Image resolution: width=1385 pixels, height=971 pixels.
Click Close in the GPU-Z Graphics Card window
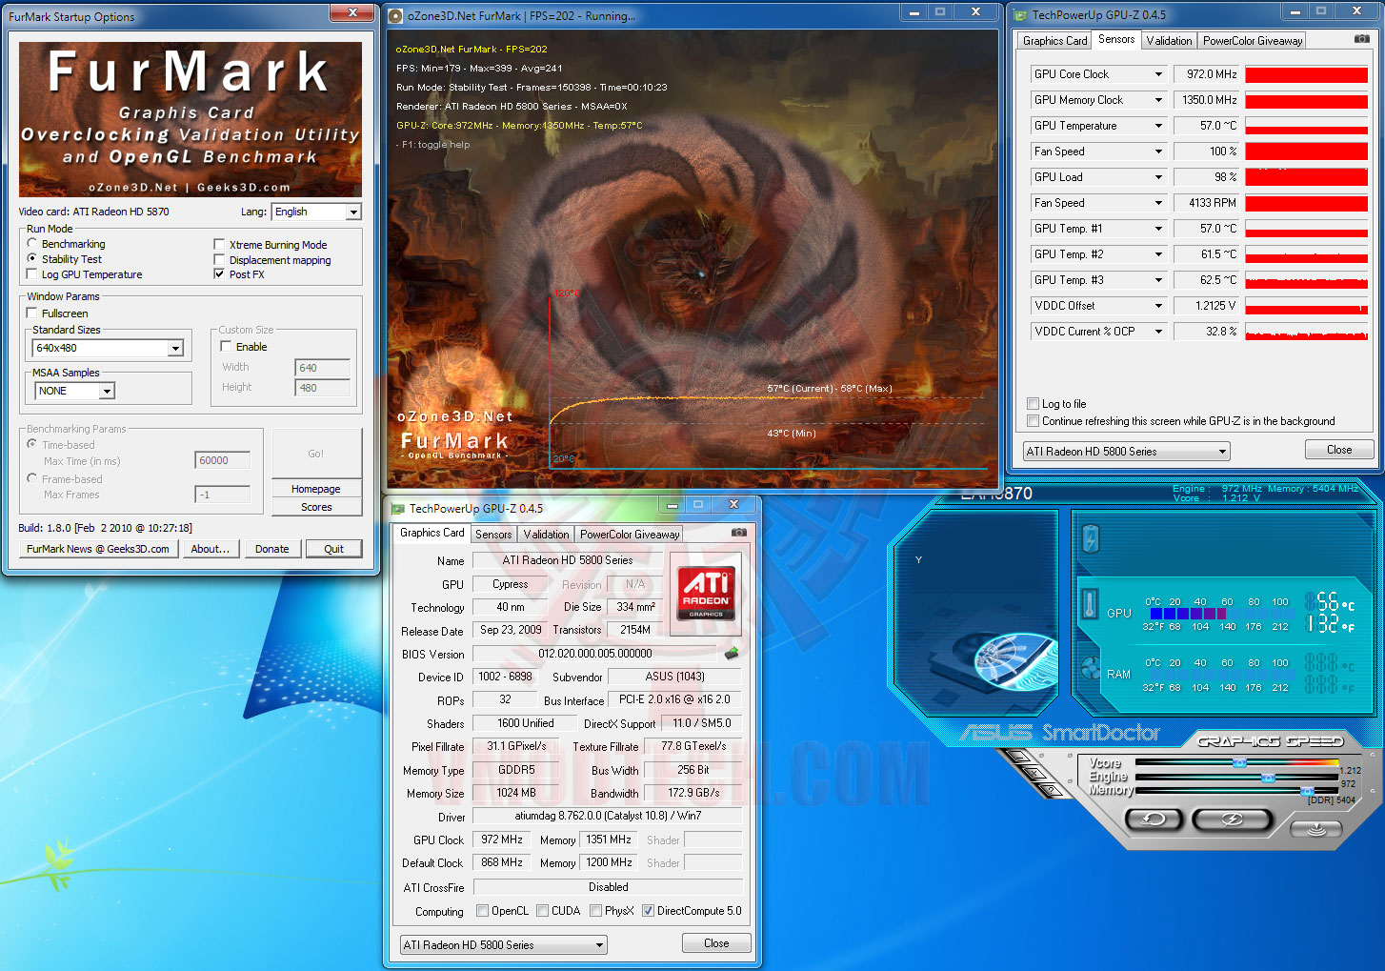[716, 943]
